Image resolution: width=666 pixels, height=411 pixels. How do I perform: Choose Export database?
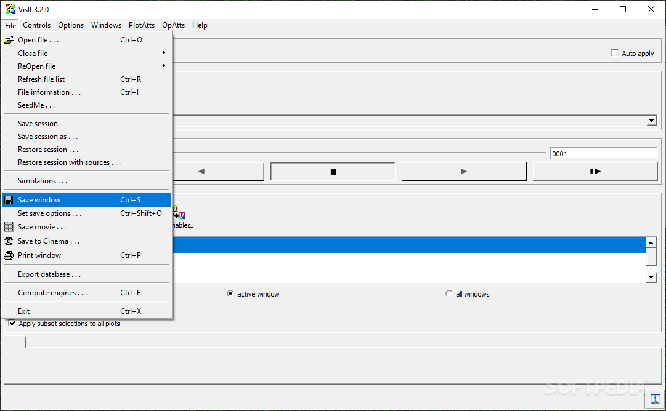(87, 274)
